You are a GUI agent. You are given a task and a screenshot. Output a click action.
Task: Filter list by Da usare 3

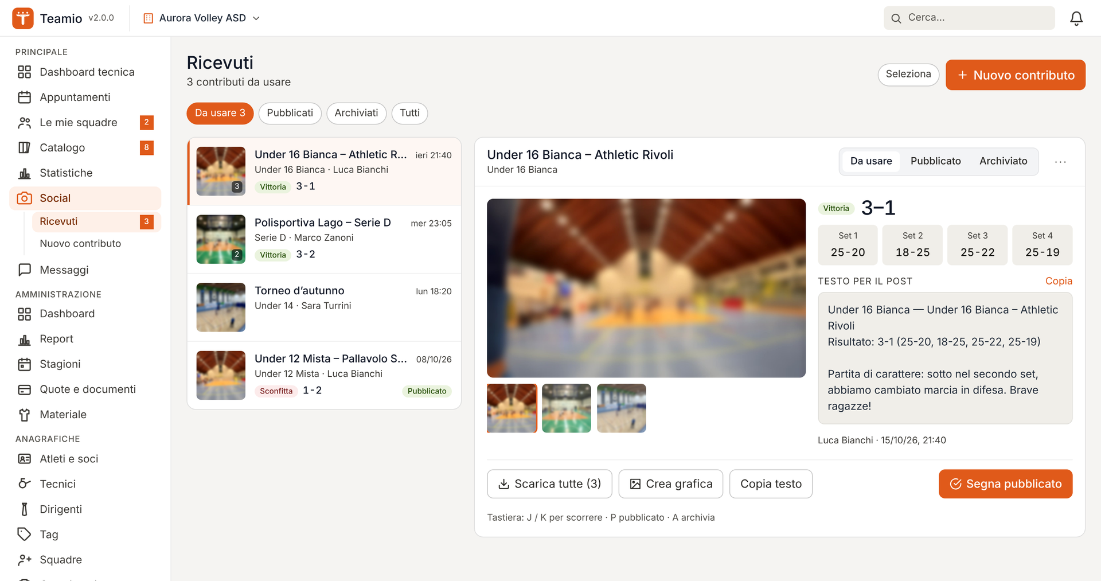pyautogui.click(x=220, y=113)
